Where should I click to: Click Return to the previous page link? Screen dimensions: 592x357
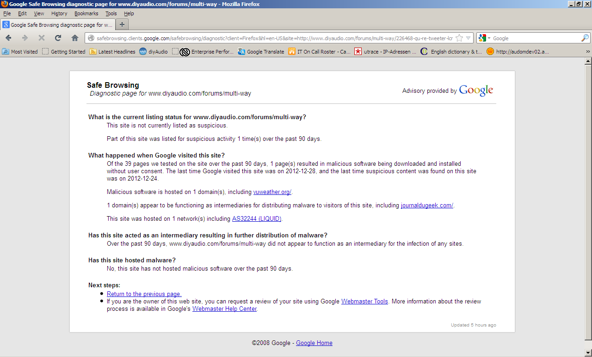click(144, 294)
